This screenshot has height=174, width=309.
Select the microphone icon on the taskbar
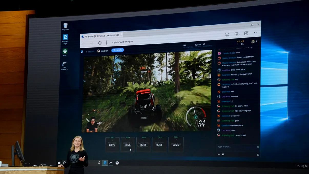(100, 162)
